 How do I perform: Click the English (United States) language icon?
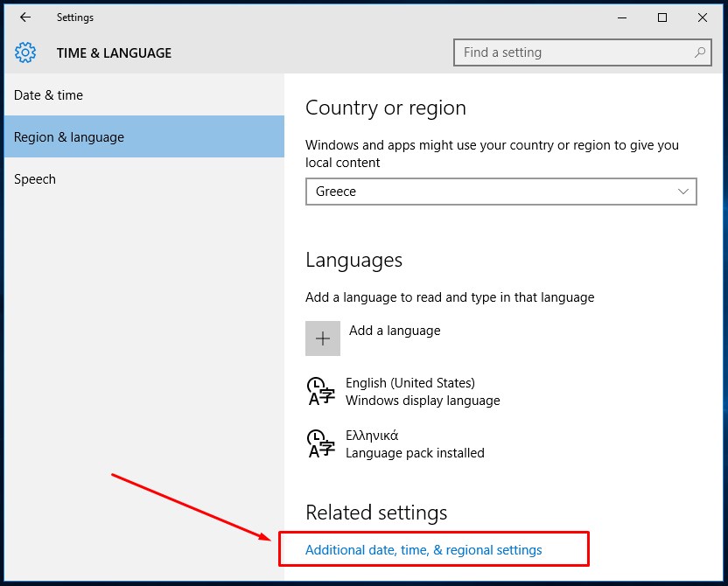(320, 391)
